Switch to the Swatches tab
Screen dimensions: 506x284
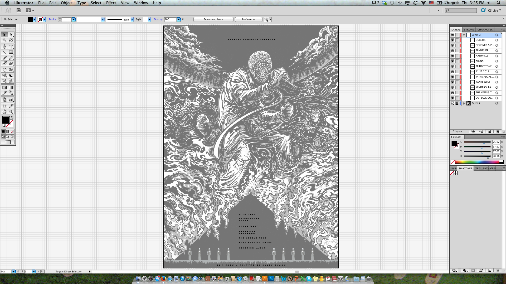(x=465, y=169)
